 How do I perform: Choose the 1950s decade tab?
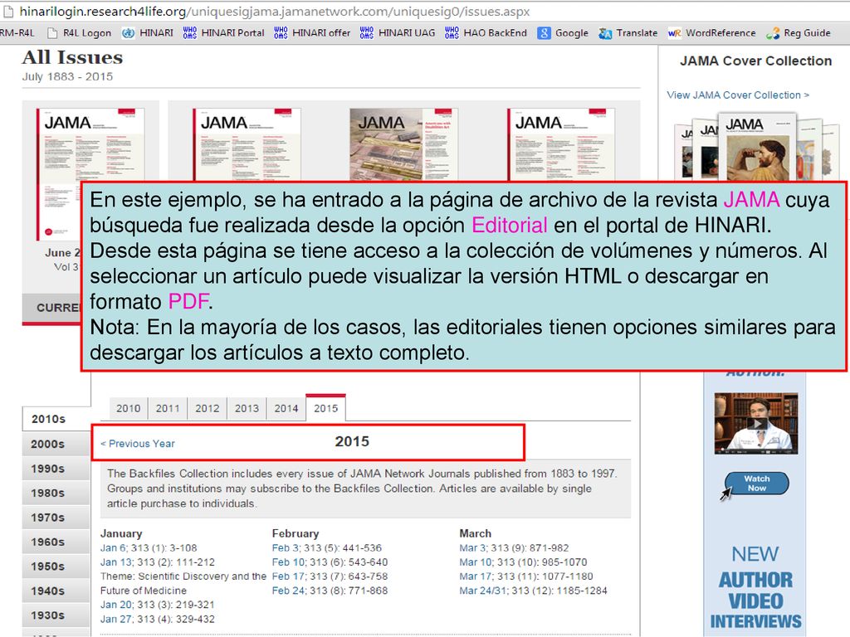[x=56, y=566]
